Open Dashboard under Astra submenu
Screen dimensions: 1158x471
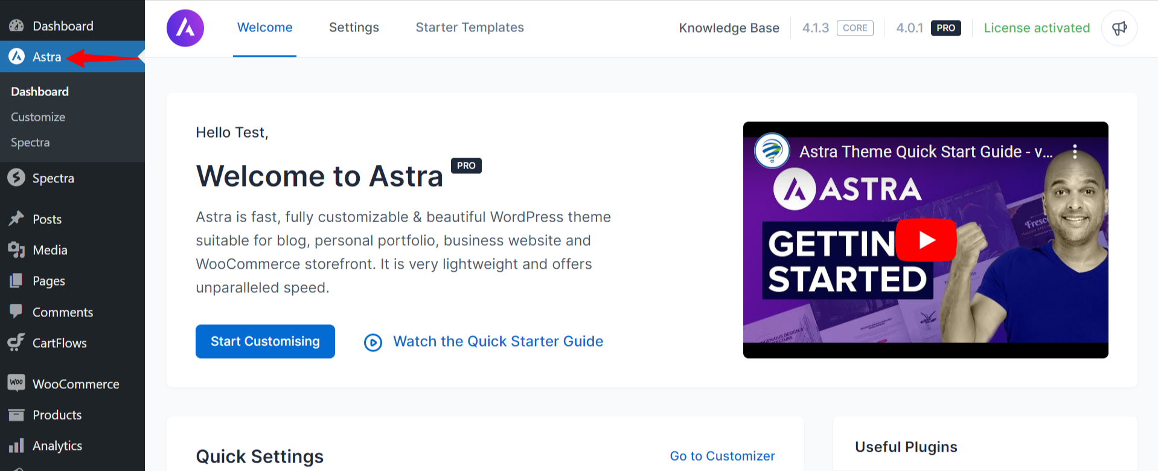[40, 91]
